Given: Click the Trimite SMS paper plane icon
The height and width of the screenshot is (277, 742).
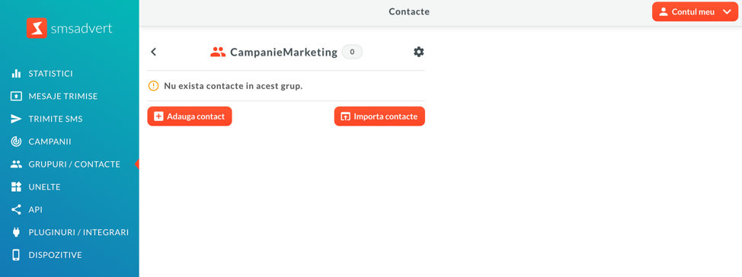Looking at the screenshot, I should tap(17, 119).
